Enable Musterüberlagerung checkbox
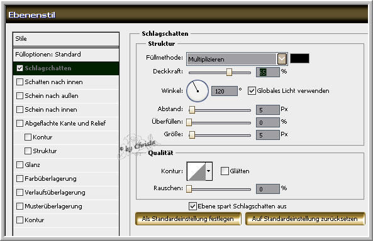 (19, 206)
